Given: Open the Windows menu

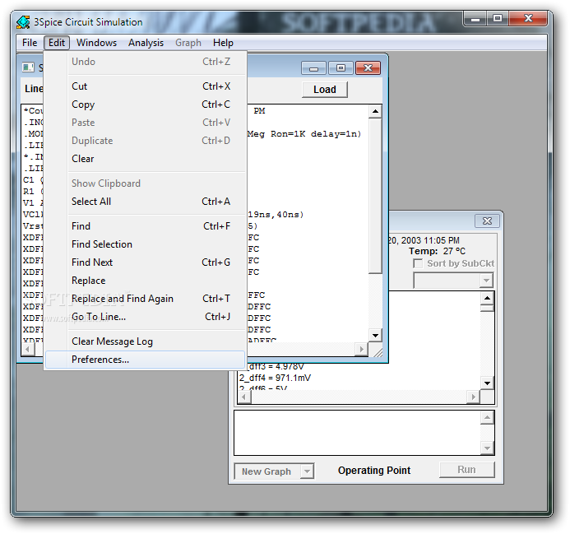Looking at the screenshot, I should (96, 43).
